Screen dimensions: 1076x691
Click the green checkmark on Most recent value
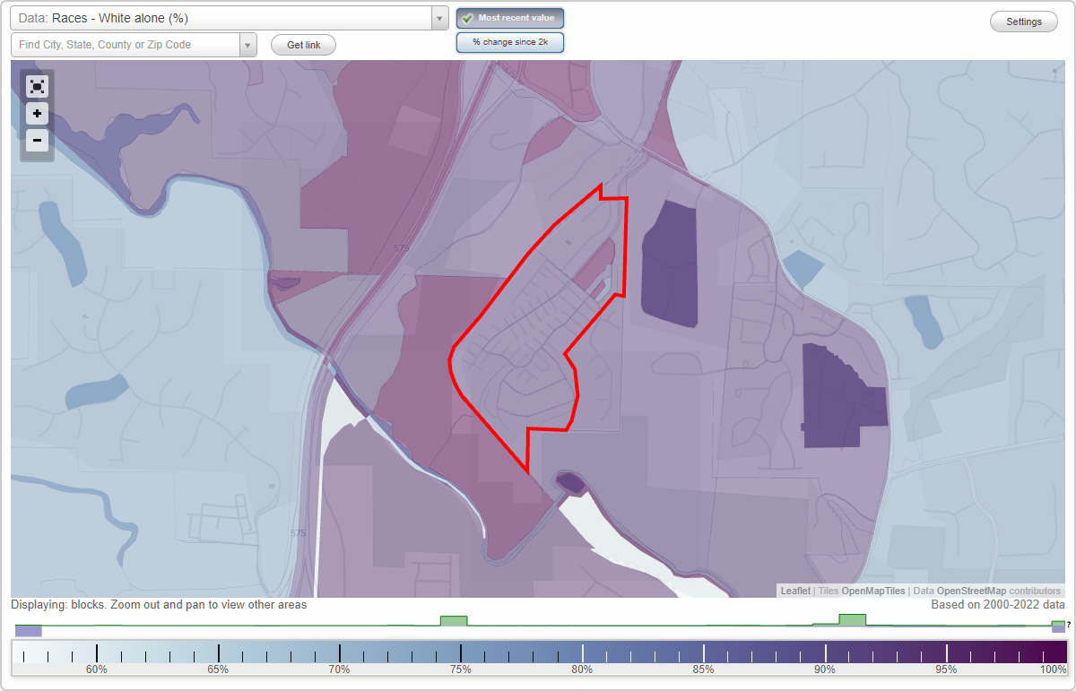[x=467, y=18]
